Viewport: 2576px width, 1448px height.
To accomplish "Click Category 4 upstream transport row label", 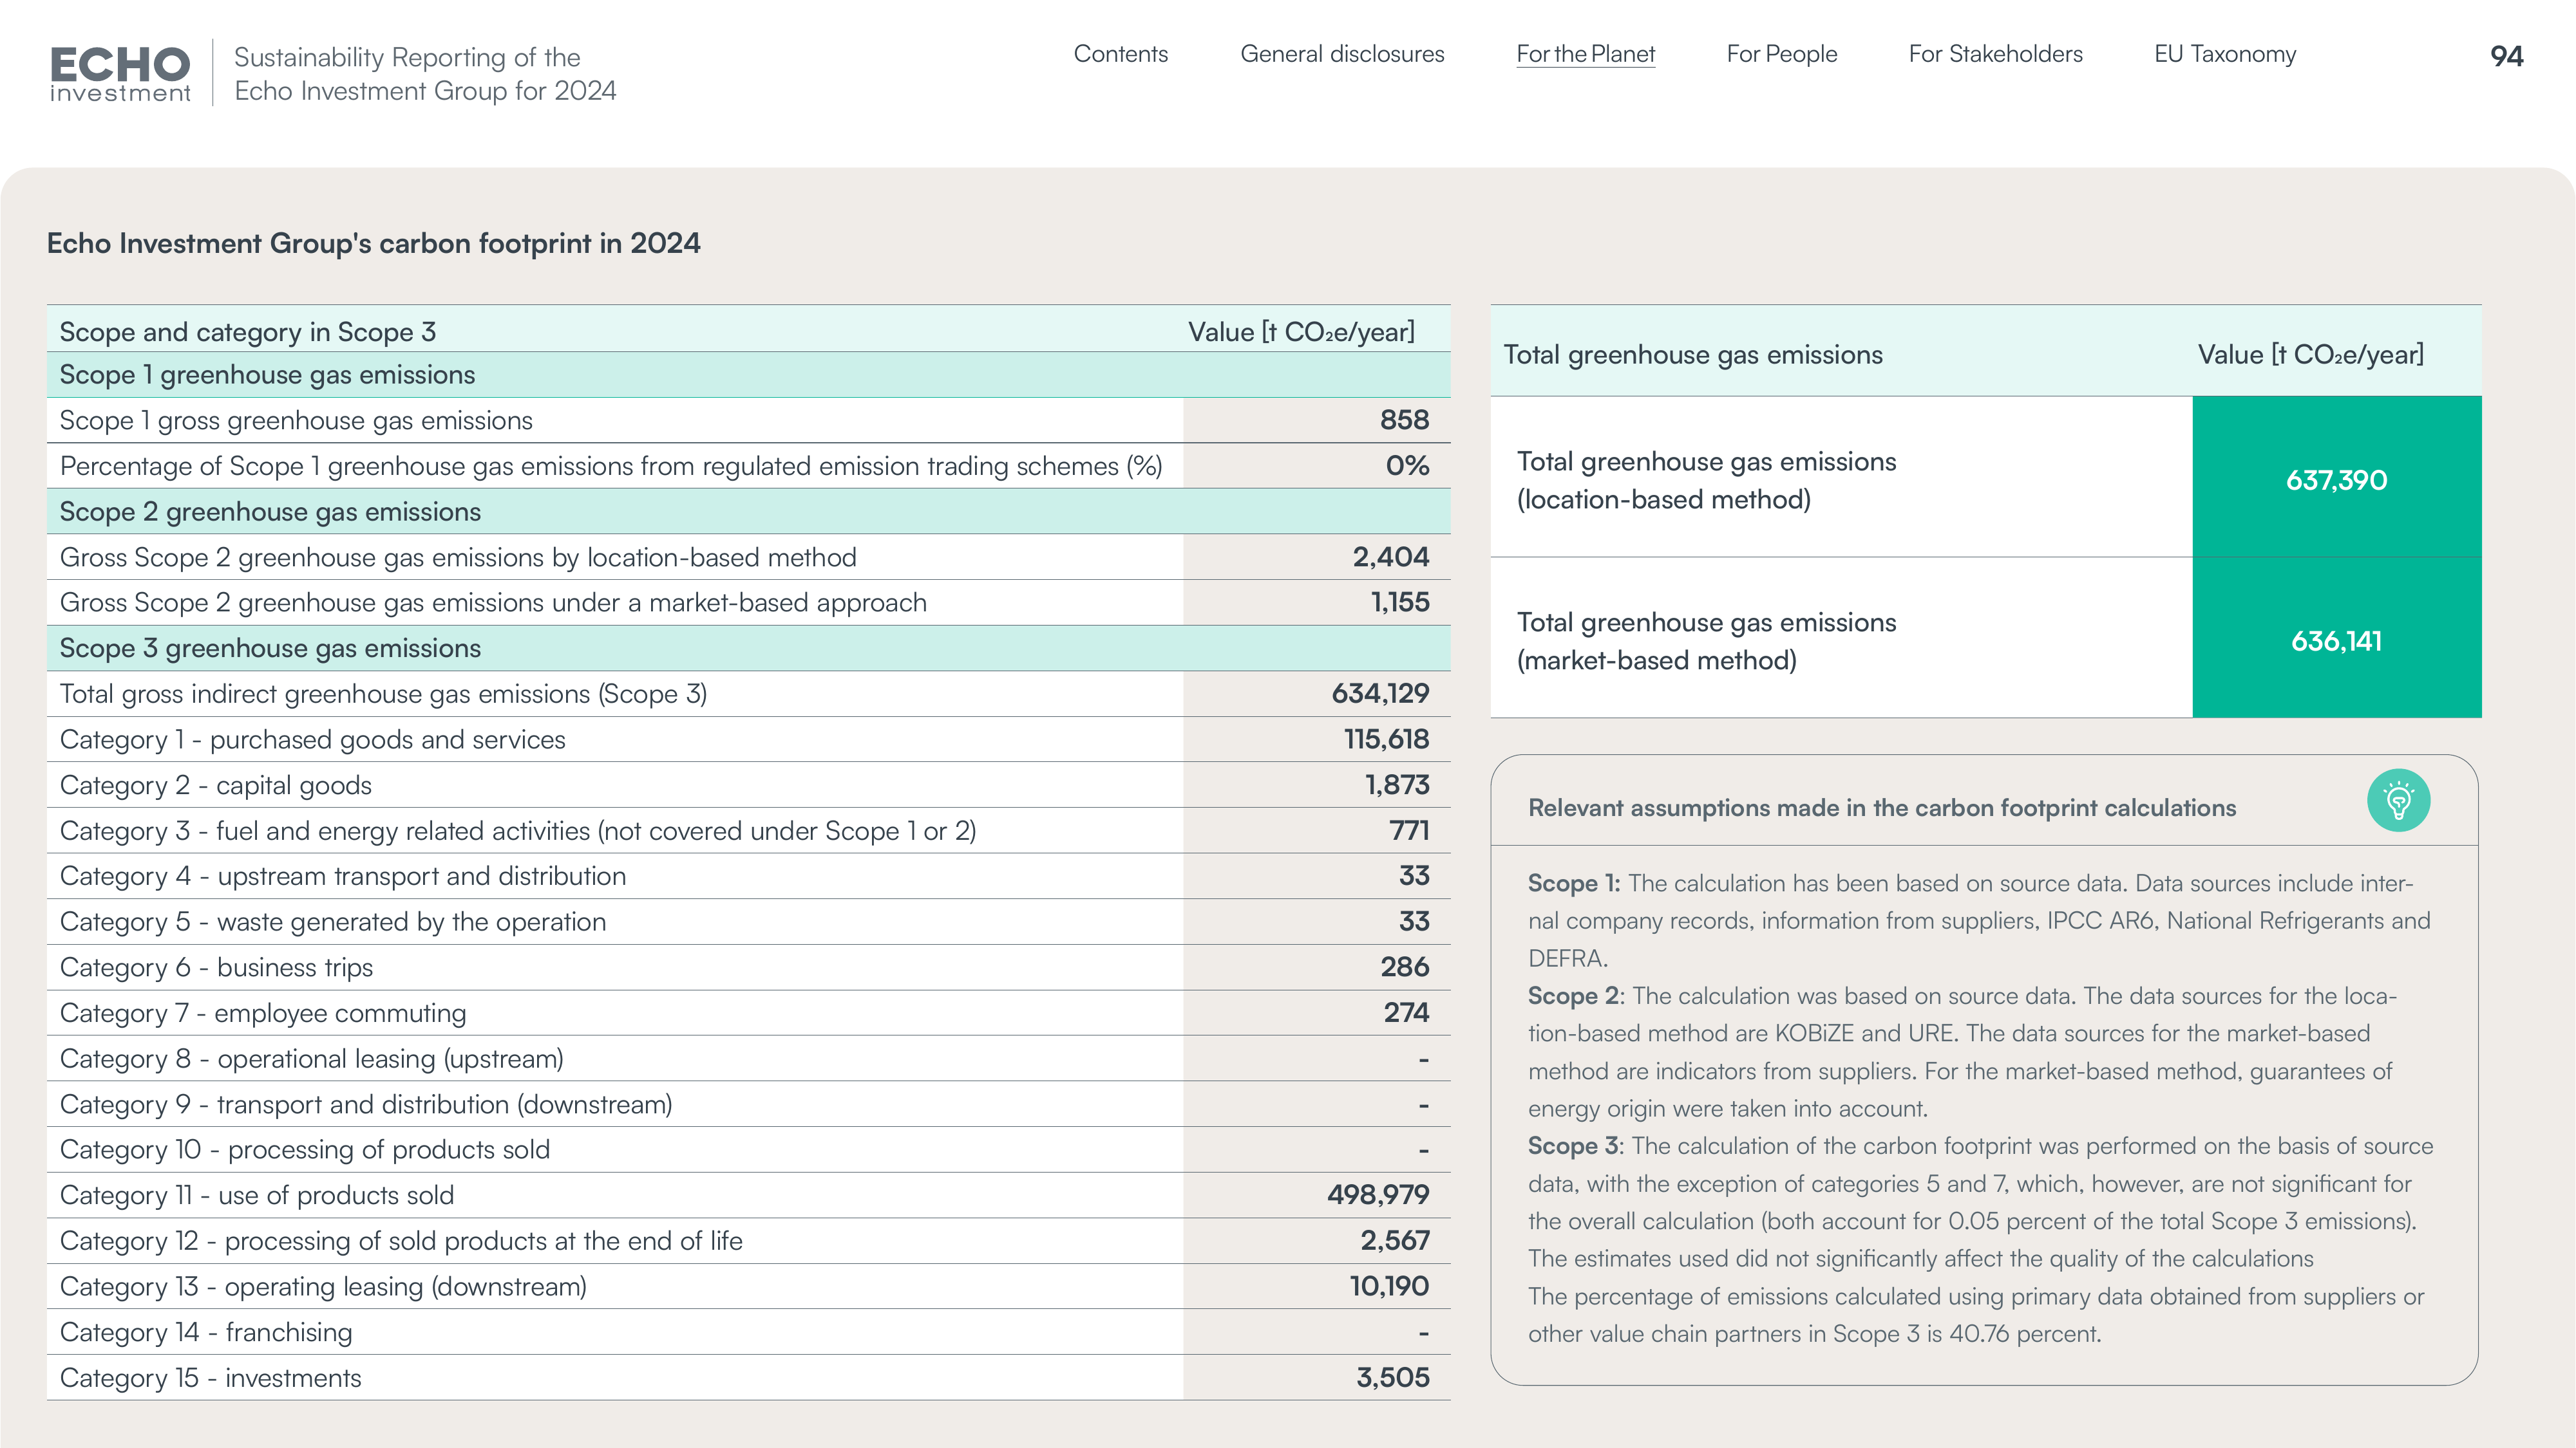I will click(x=343, y=877).
